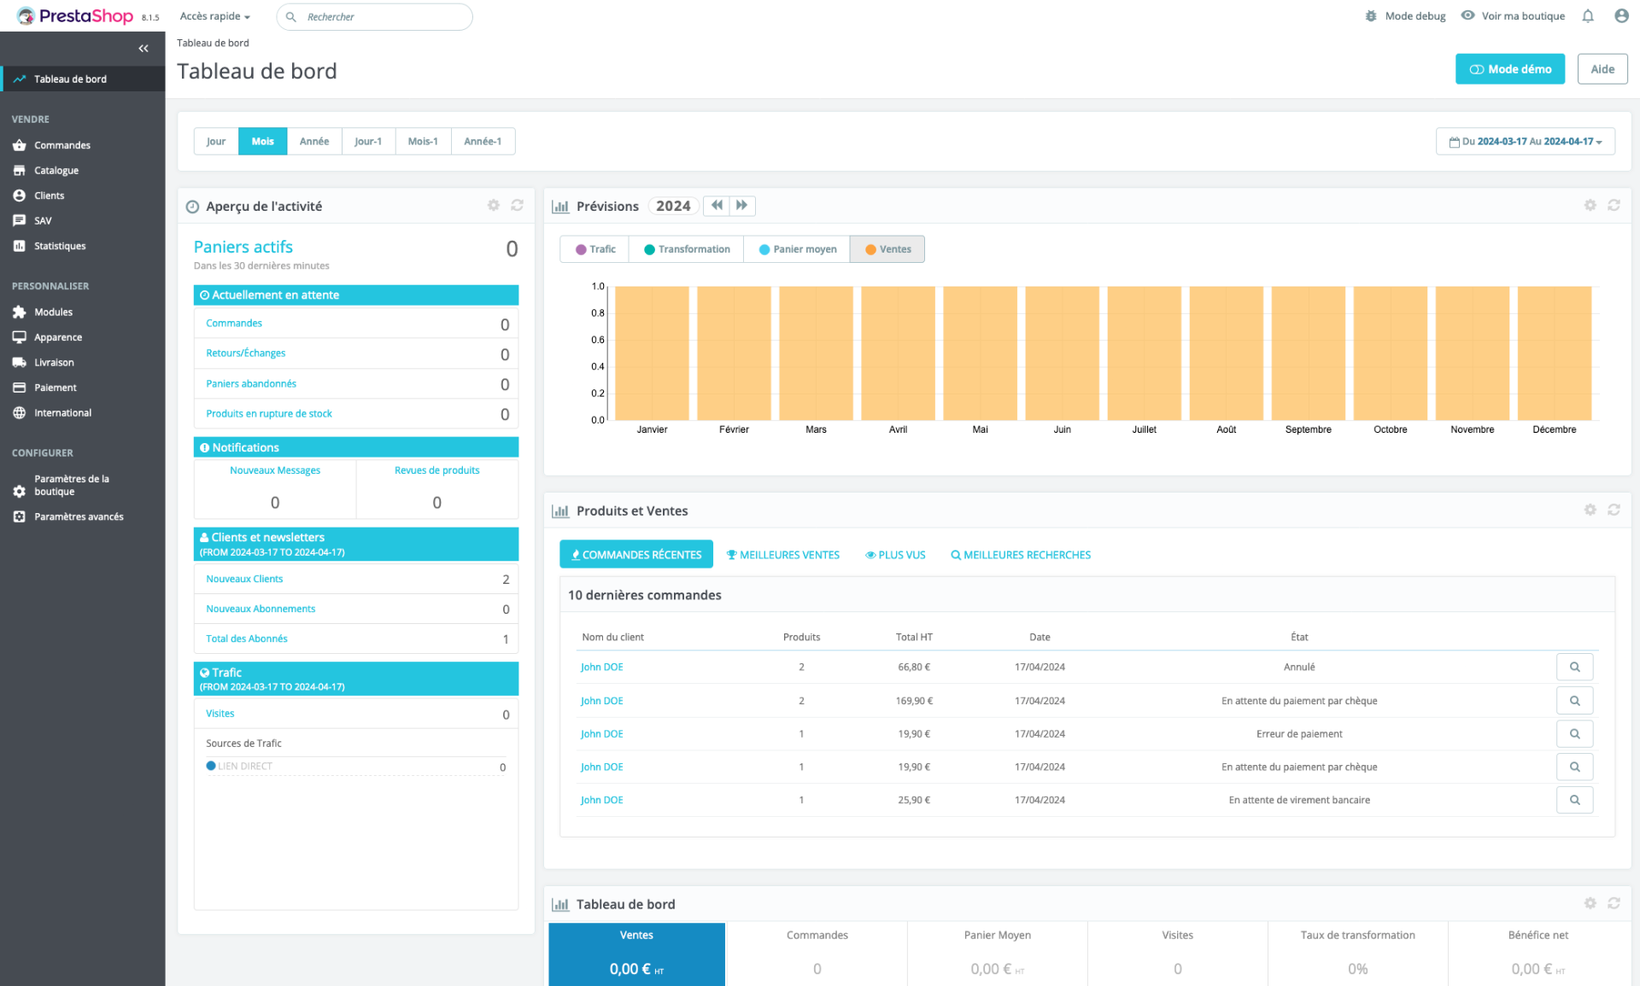Advance to the next year in Prévisions
This screenshot has height=986, width=1640.
pos(741,206)
